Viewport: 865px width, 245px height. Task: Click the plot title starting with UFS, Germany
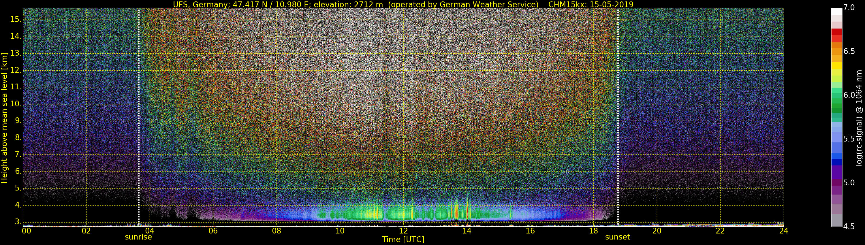pyautogui.click(x=403, y=4)
